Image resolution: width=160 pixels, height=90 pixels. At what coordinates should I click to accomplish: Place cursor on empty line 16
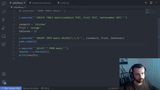[x=82, y=45]
